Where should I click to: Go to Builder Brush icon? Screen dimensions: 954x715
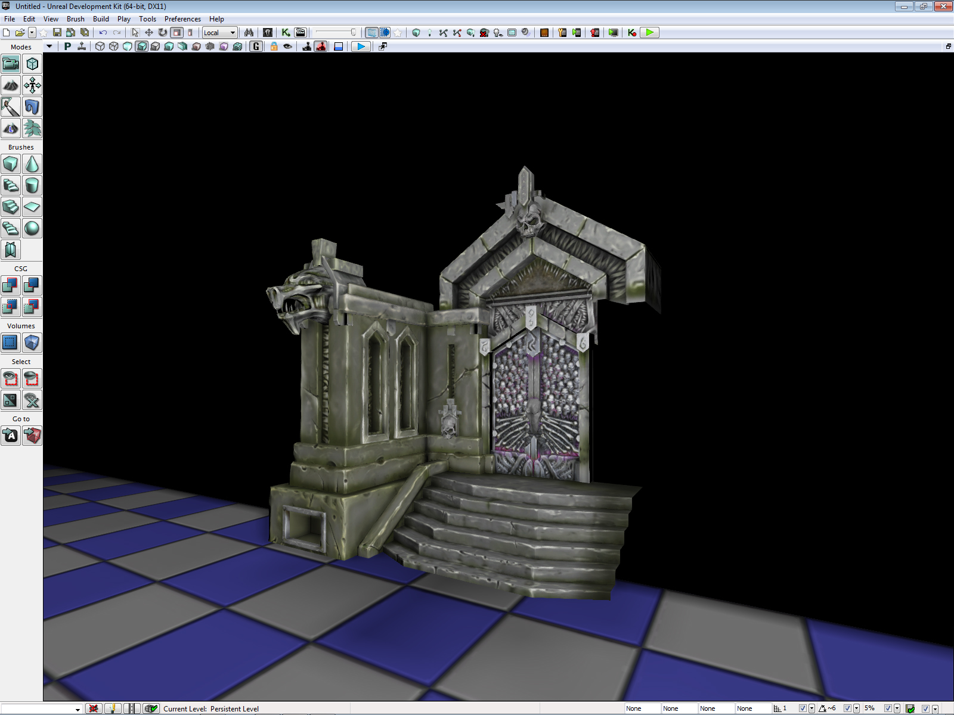point(32,436)
